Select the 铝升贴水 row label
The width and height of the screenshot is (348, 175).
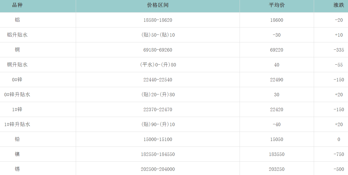tap(17, 35)
